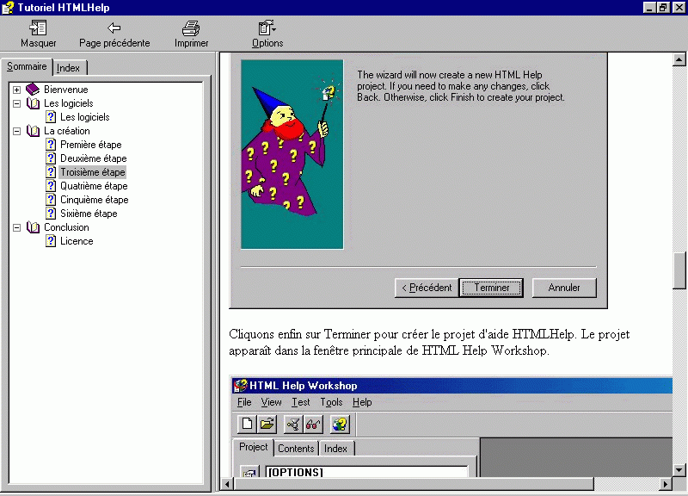Click the Compile icon in HTML Help Workshop
Image resolution: width=688 pixels, height=496 pixels.
(x=292, y=424)
